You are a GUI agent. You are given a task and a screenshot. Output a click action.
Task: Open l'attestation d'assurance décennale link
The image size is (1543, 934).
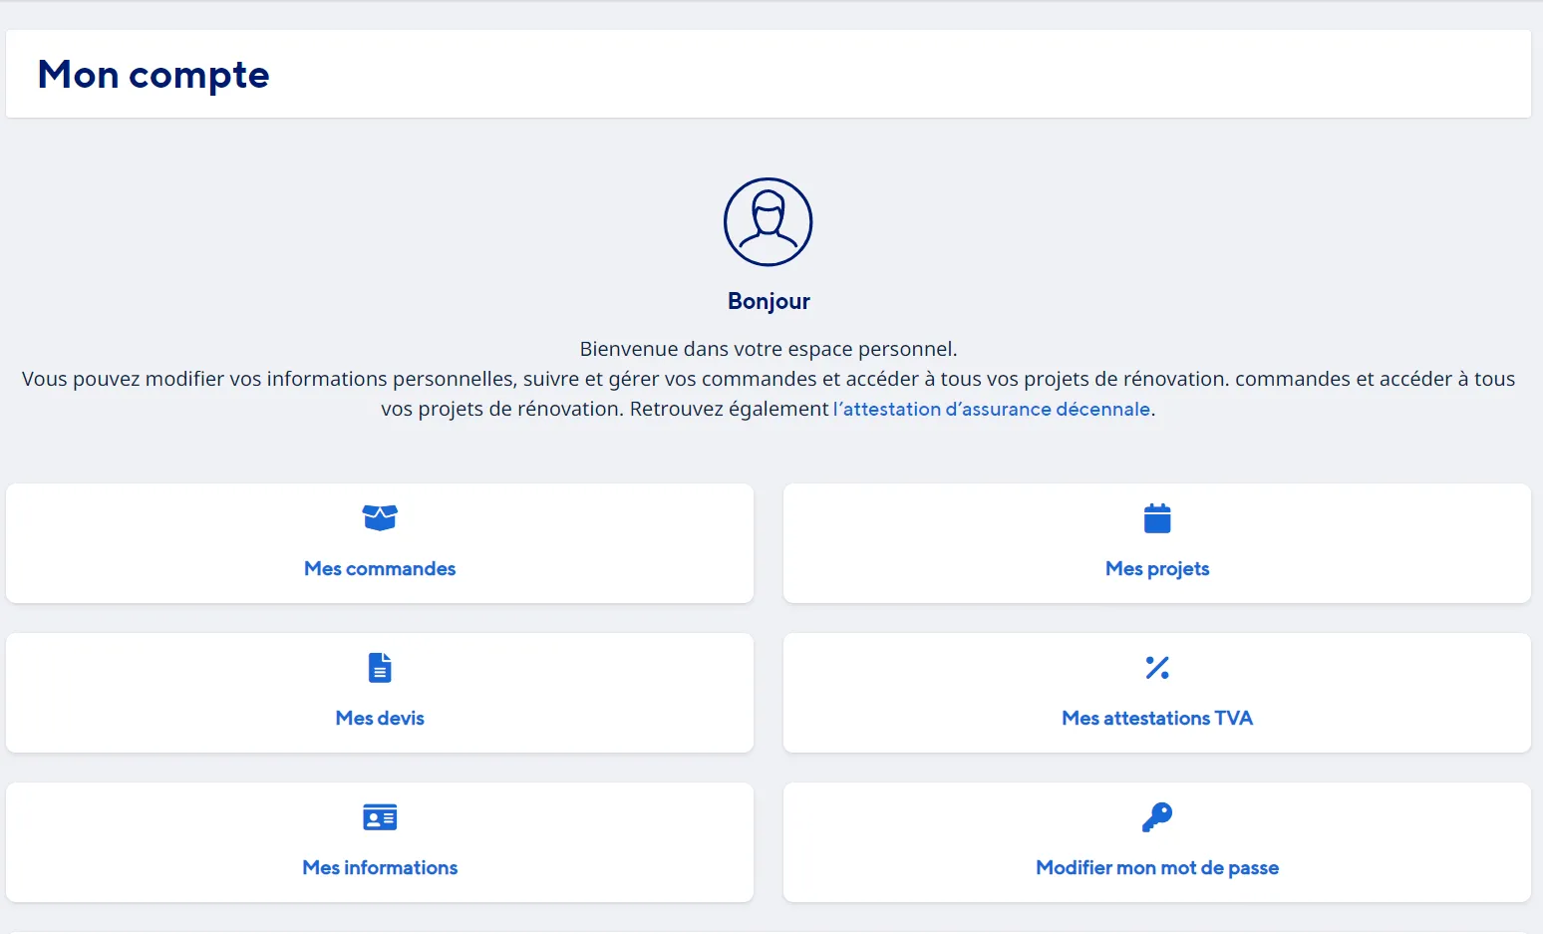point(991,409)
